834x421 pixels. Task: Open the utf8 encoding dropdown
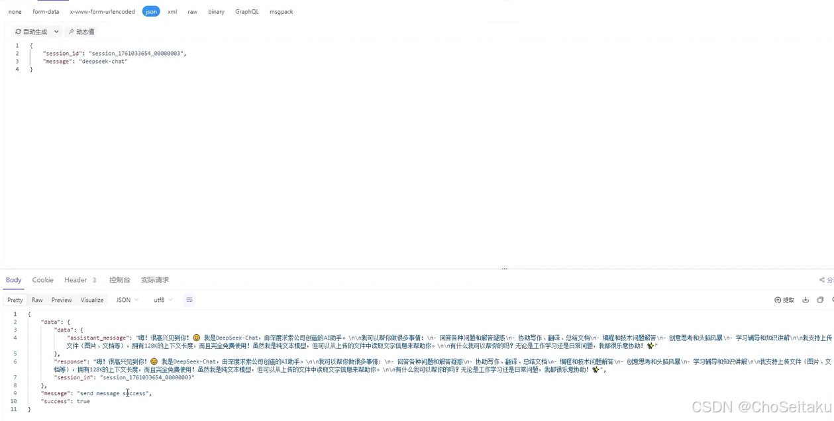click(x=163, y=300)
